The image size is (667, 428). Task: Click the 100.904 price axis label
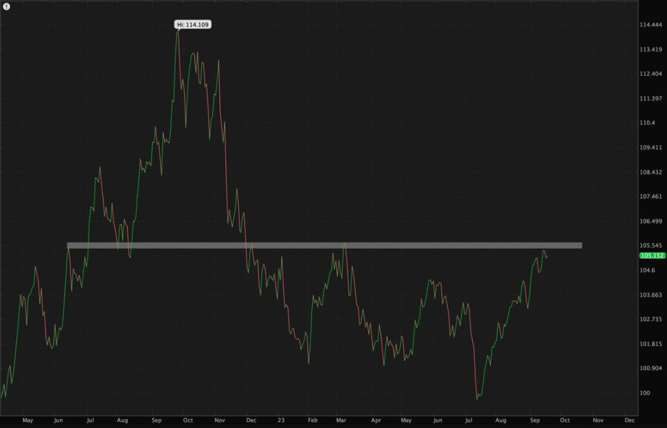tap(651, 369)
